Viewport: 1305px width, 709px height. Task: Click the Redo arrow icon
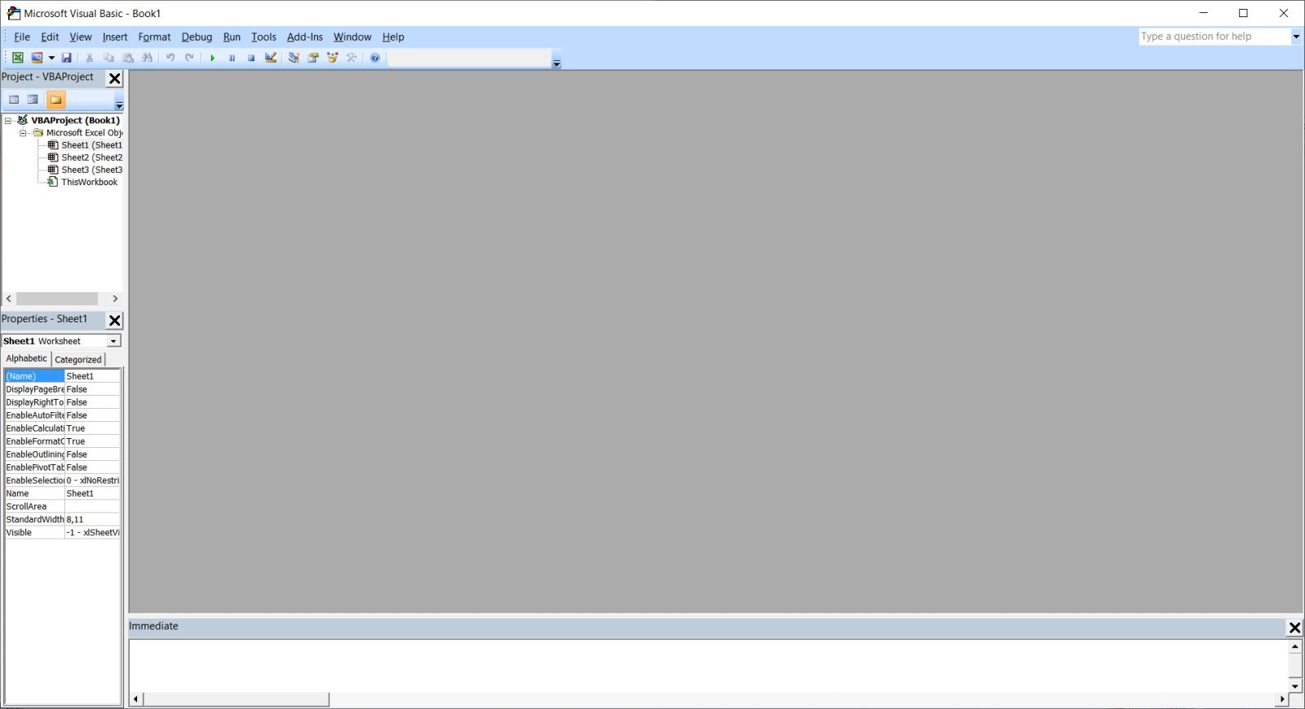pos(190,58)
